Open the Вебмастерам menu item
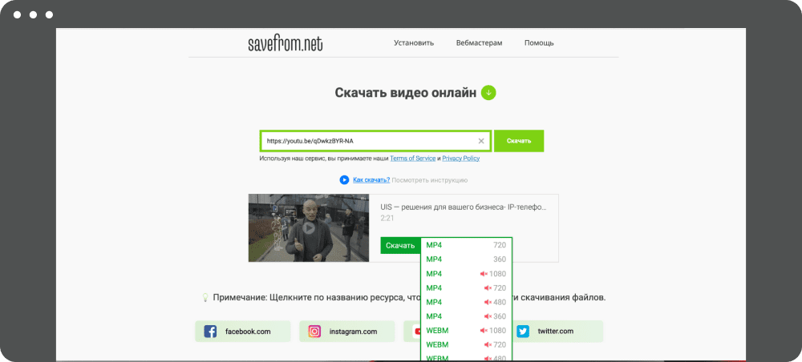This screenshot has width=802, height=362. tap(480, 43)
